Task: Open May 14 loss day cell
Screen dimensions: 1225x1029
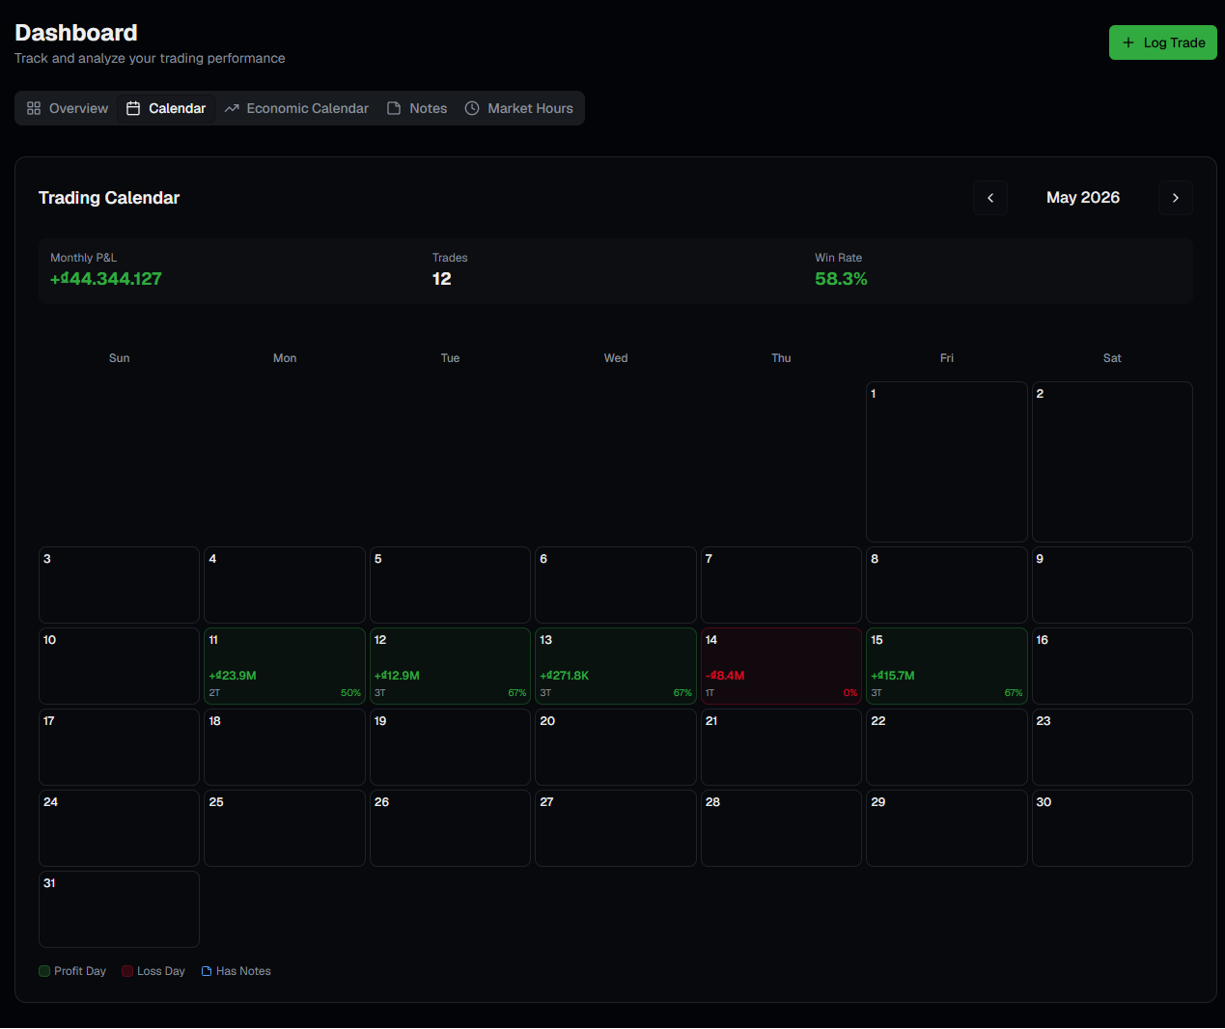Action: pos(781,666)
